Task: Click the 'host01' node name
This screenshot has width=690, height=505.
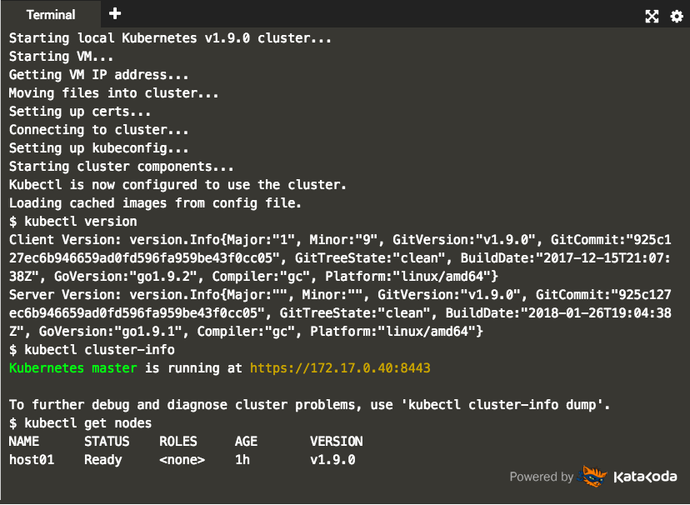Action: [x=31, y=460]
